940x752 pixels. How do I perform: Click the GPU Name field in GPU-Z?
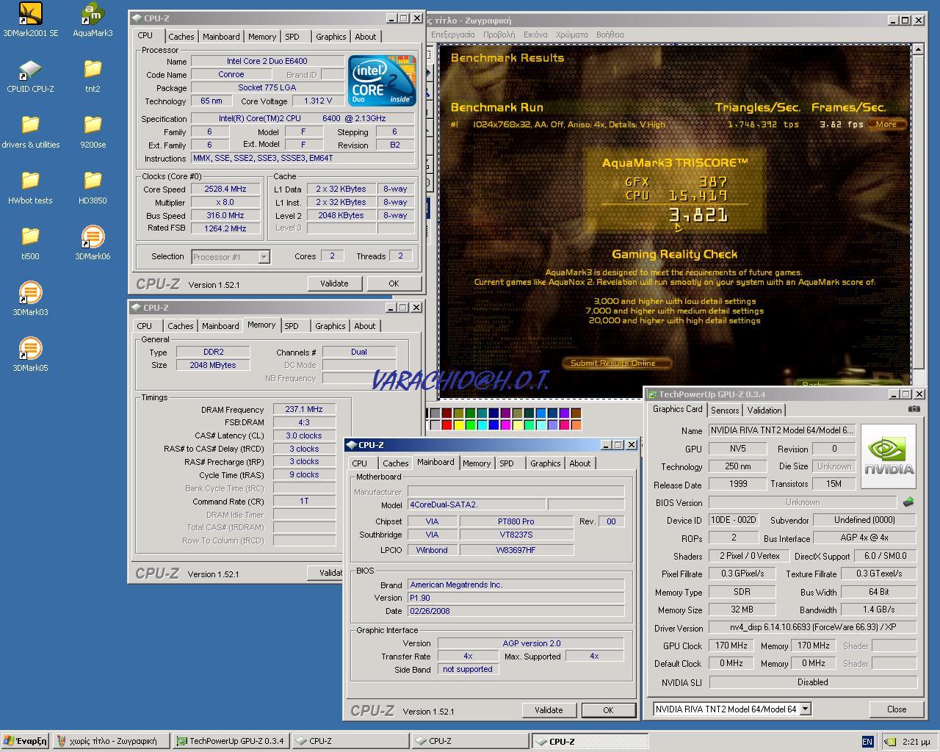(781, 431)
